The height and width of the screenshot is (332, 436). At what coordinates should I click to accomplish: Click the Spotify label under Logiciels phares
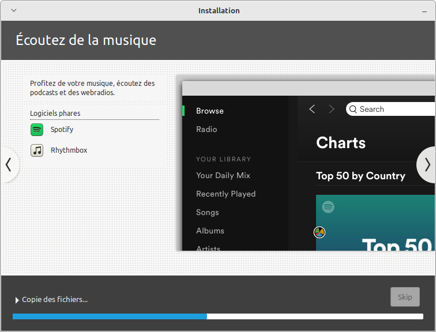62,130
